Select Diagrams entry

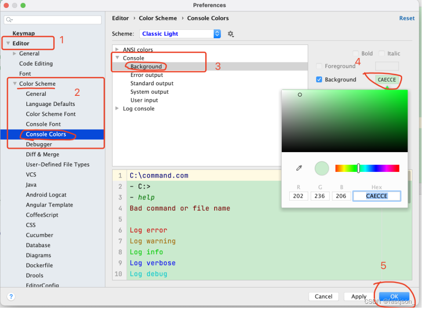point(39,255)
